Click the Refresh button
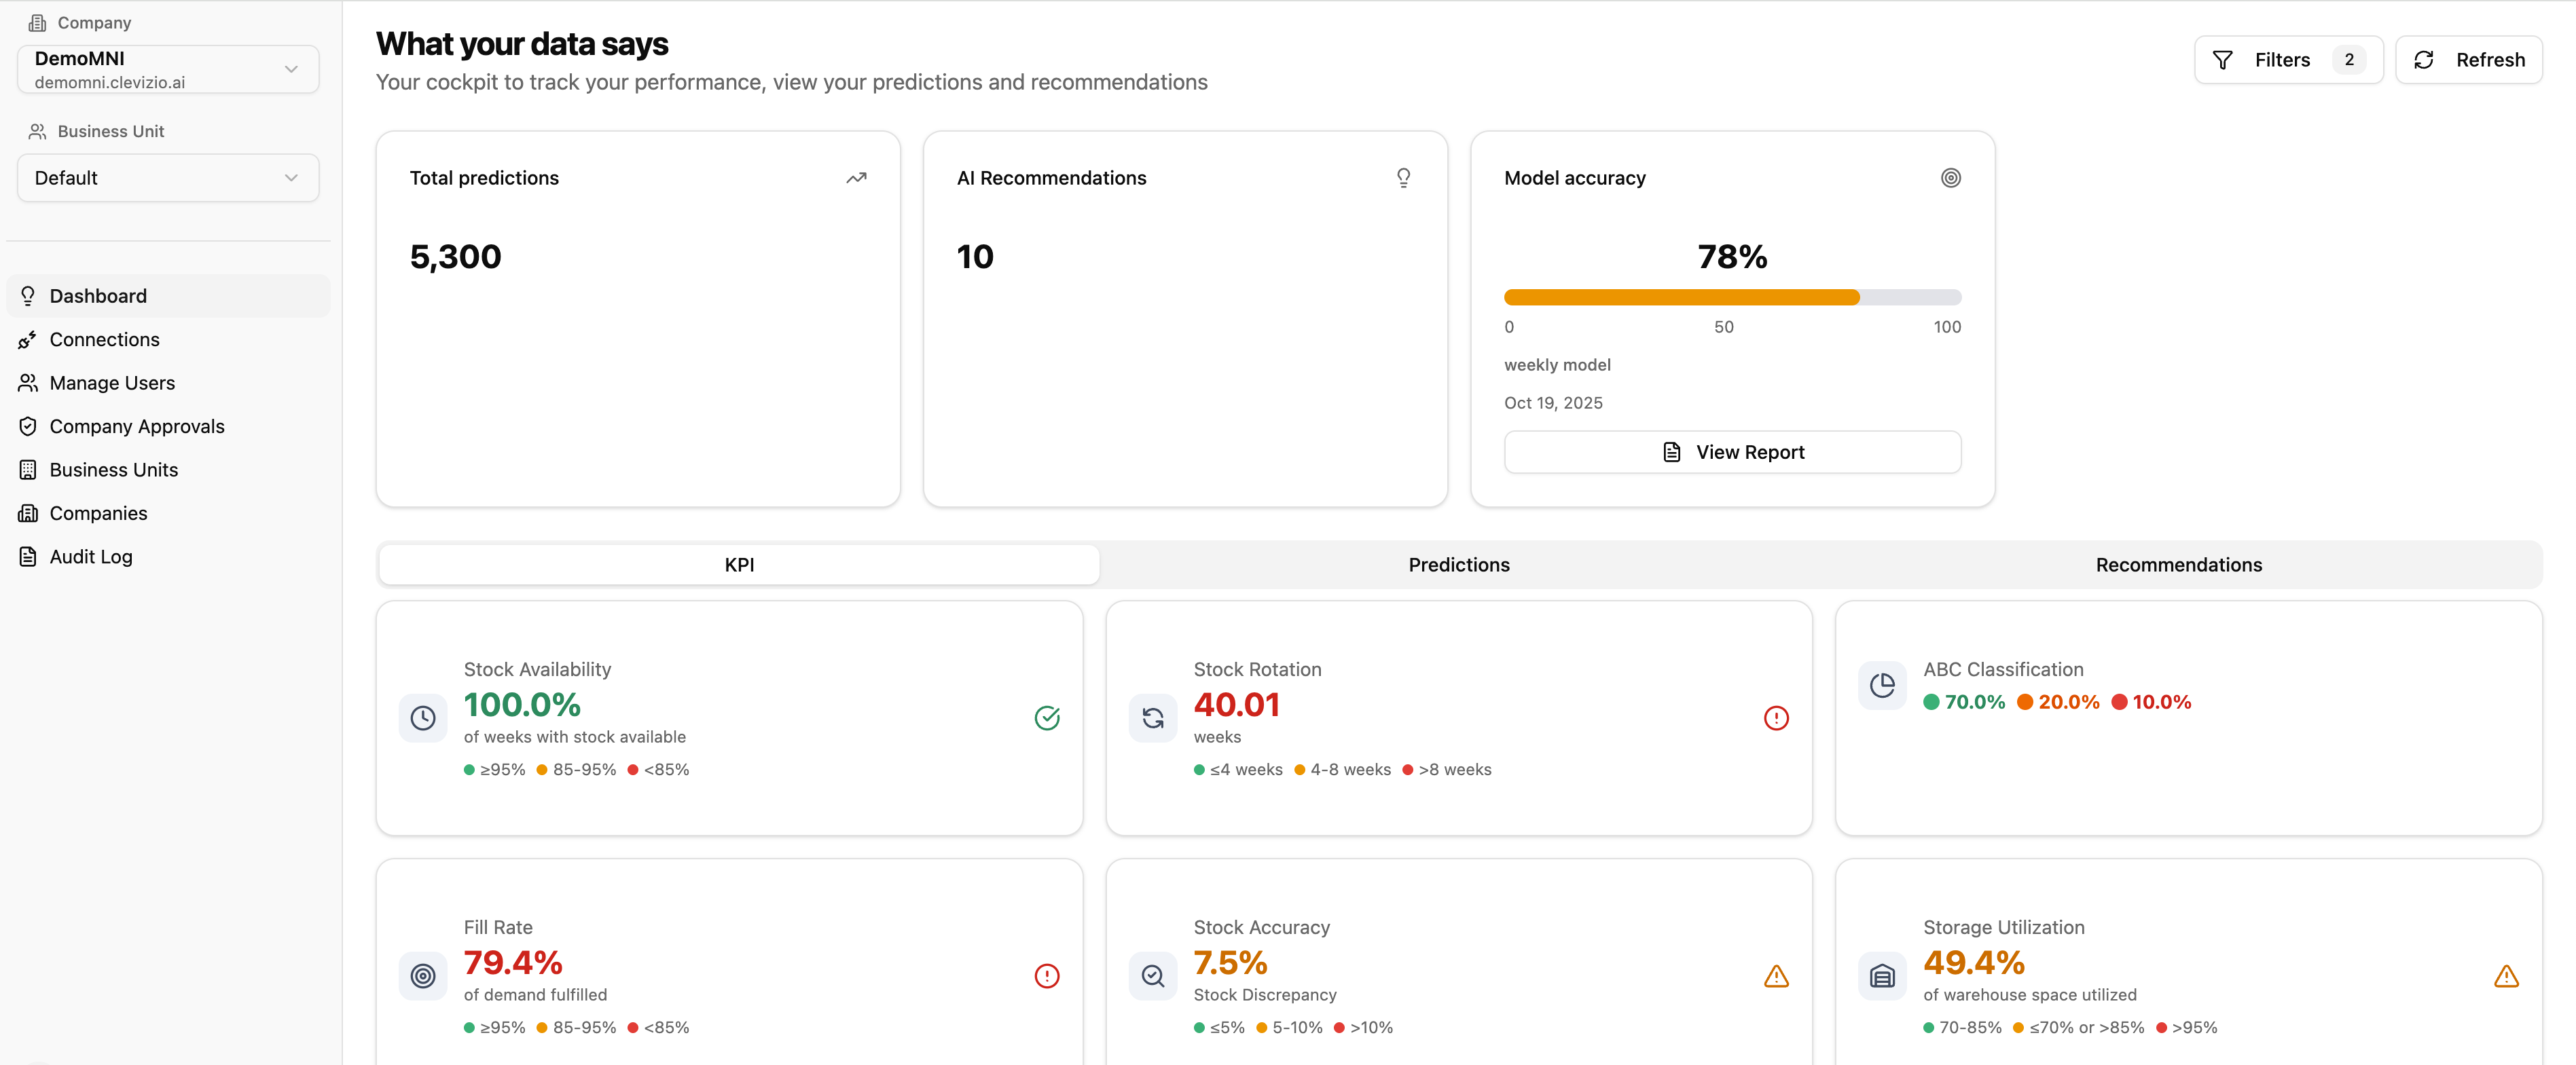 [2468, 60]
